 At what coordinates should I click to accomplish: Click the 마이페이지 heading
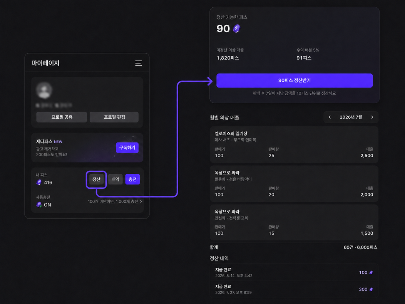(45, 63)
